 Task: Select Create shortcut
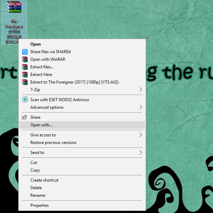(x=82, y=180)
